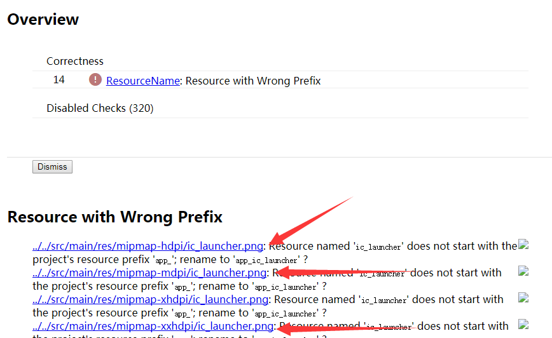Open the mipmap-xhdpi/ic_launcher.png file link
This screenshot has height=338, width=552.
[x=151, y=299]
